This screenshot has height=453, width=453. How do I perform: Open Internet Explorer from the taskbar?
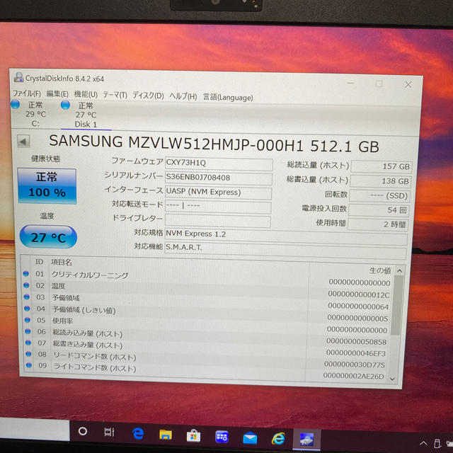[x=278, y=439]
